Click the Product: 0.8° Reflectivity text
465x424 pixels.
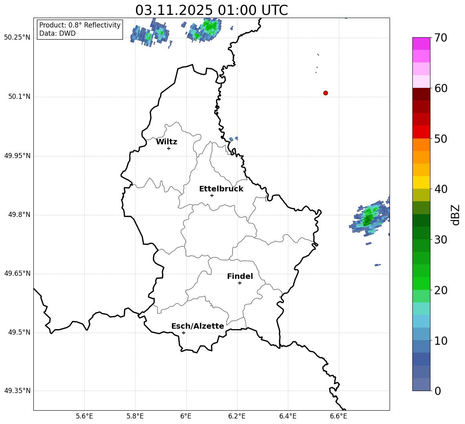[80, 25]
